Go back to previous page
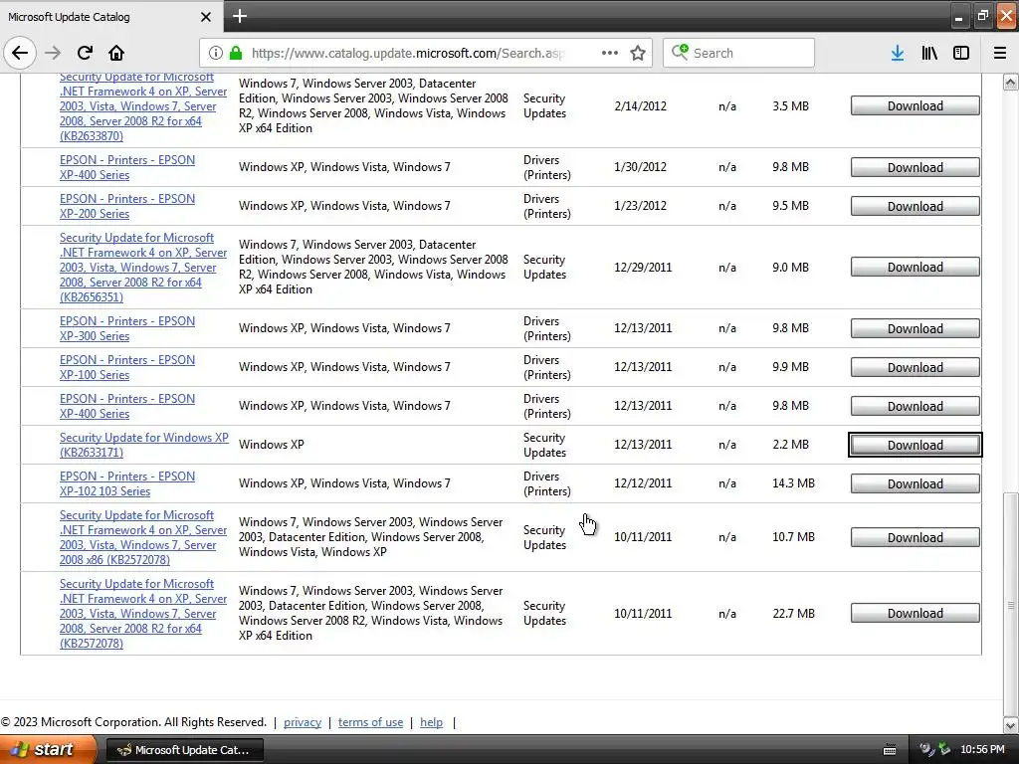The height and width of the screenshot is (764, 1019). [x=20, y=53]
